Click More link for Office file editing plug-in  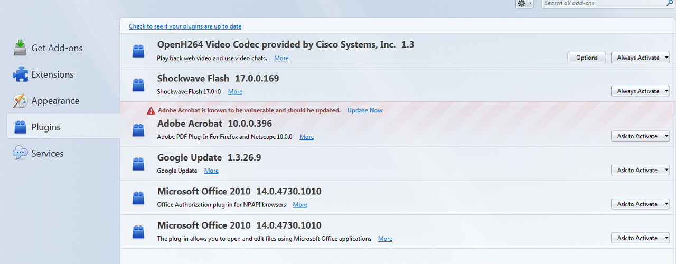coord(385,239)
